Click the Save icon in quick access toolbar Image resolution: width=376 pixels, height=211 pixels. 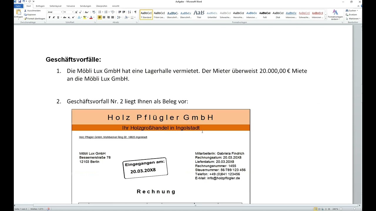[19, 1]
